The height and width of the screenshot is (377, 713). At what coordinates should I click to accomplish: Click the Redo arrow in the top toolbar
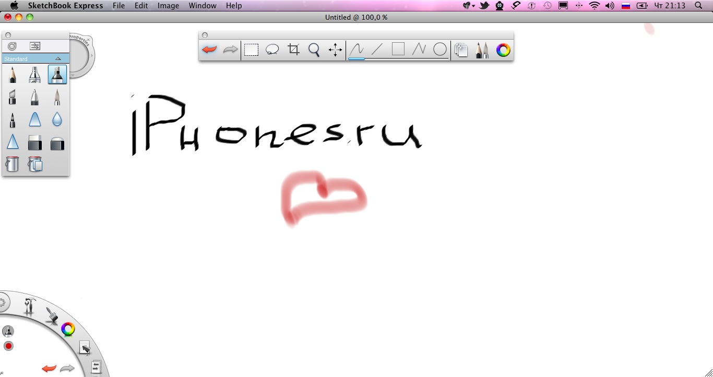[230, 50]
